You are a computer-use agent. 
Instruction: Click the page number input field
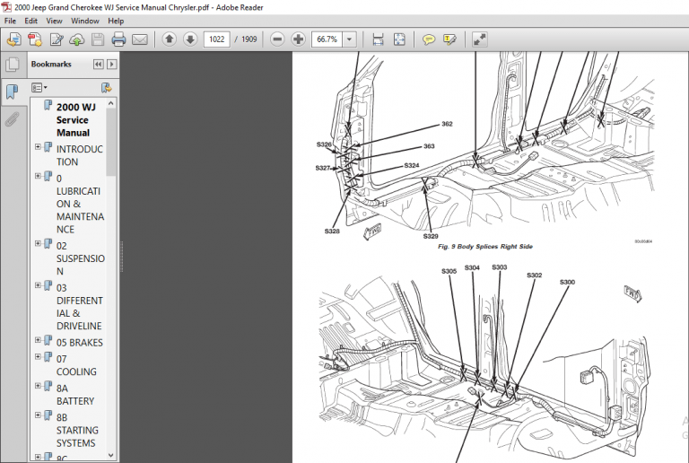tap(216, 39)
